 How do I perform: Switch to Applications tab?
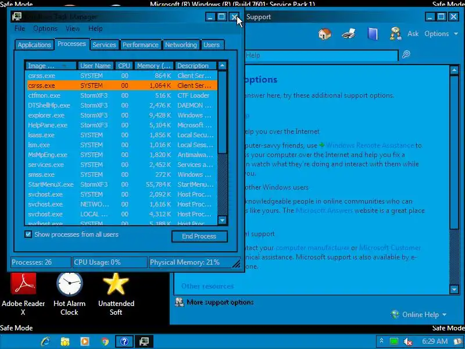(x=34, y=45)
